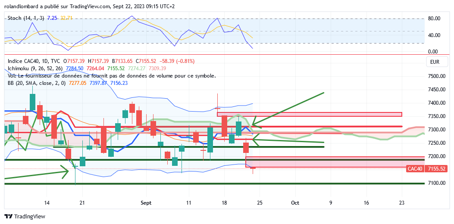Click the Ichimoku value 7274.27
The height and width of the screenshot is (224, 454).
point(136,68)
